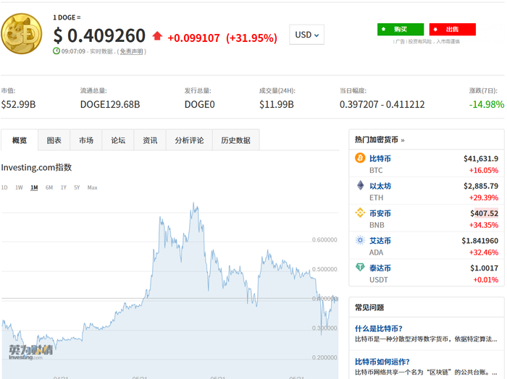
Task: Click the $2,885.79 Ethereum price
Action: pos(481,186)
